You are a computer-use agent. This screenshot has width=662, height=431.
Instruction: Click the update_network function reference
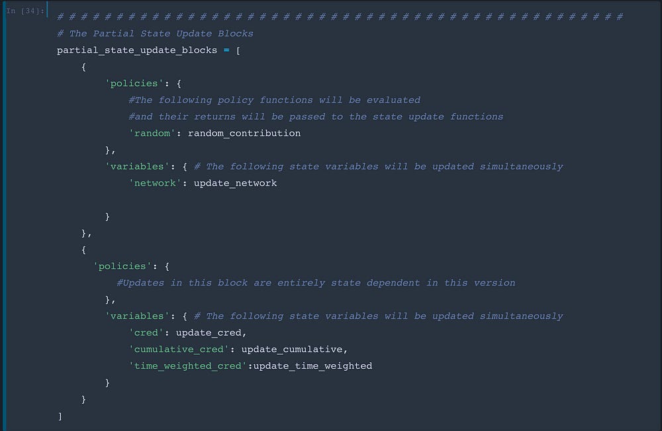235,183
